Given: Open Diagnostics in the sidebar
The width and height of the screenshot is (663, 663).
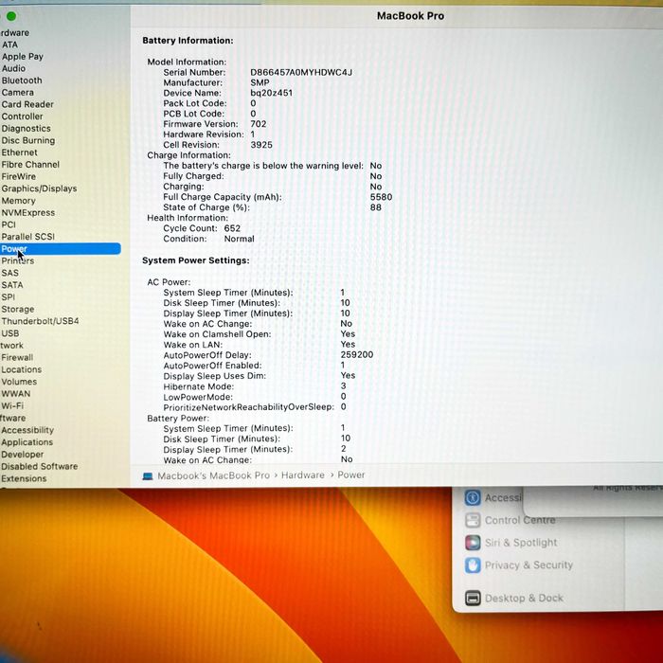Looking at the screenshot, I should [x=26, y=129].
